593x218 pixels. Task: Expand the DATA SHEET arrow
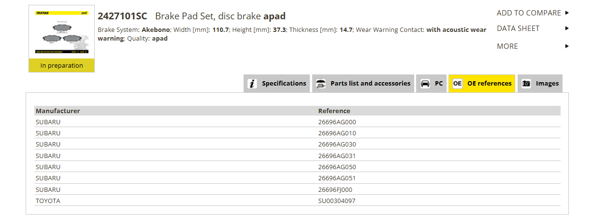pos(567,29)
